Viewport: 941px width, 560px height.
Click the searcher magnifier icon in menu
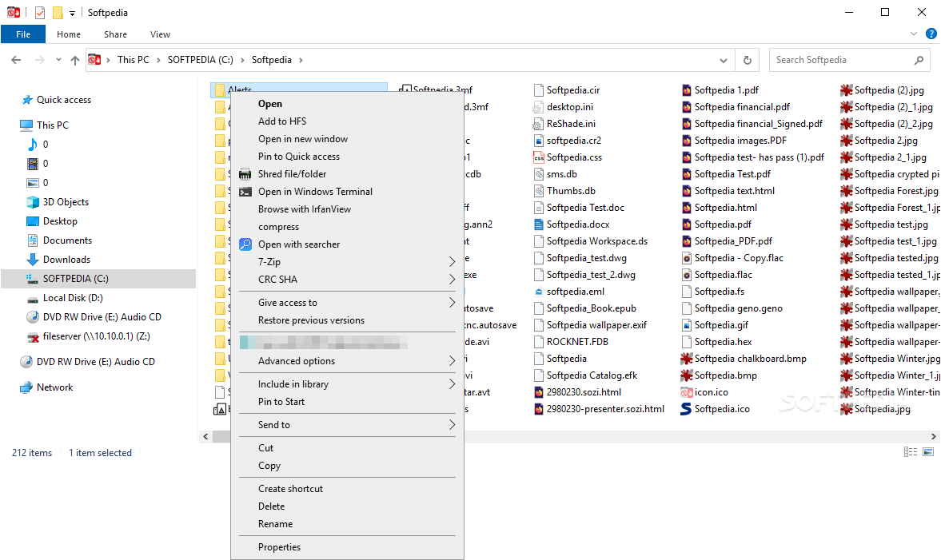(x=245, y=244)
